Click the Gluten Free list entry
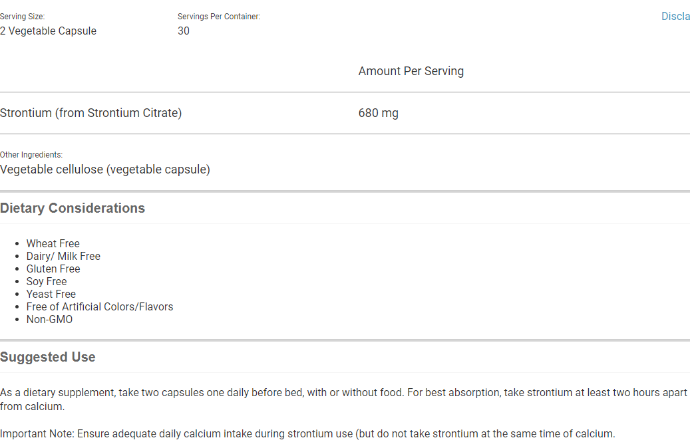This screenshot has width=690, height=448. [53, 269]
